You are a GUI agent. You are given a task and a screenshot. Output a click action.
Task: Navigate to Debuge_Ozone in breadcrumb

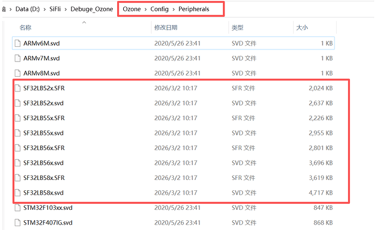[92, 9]
